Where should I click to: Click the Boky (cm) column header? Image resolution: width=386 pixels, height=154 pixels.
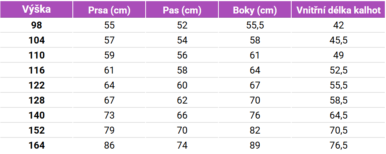(x=255, y=10)
